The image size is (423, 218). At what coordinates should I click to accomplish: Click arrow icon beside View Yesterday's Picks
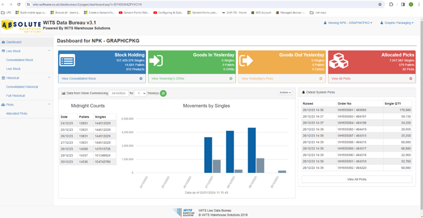coord(321,79)
